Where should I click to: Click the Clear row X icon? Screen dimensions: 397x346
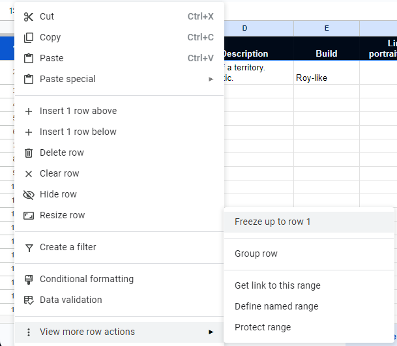pyautogui.click(x=29, y=173)
